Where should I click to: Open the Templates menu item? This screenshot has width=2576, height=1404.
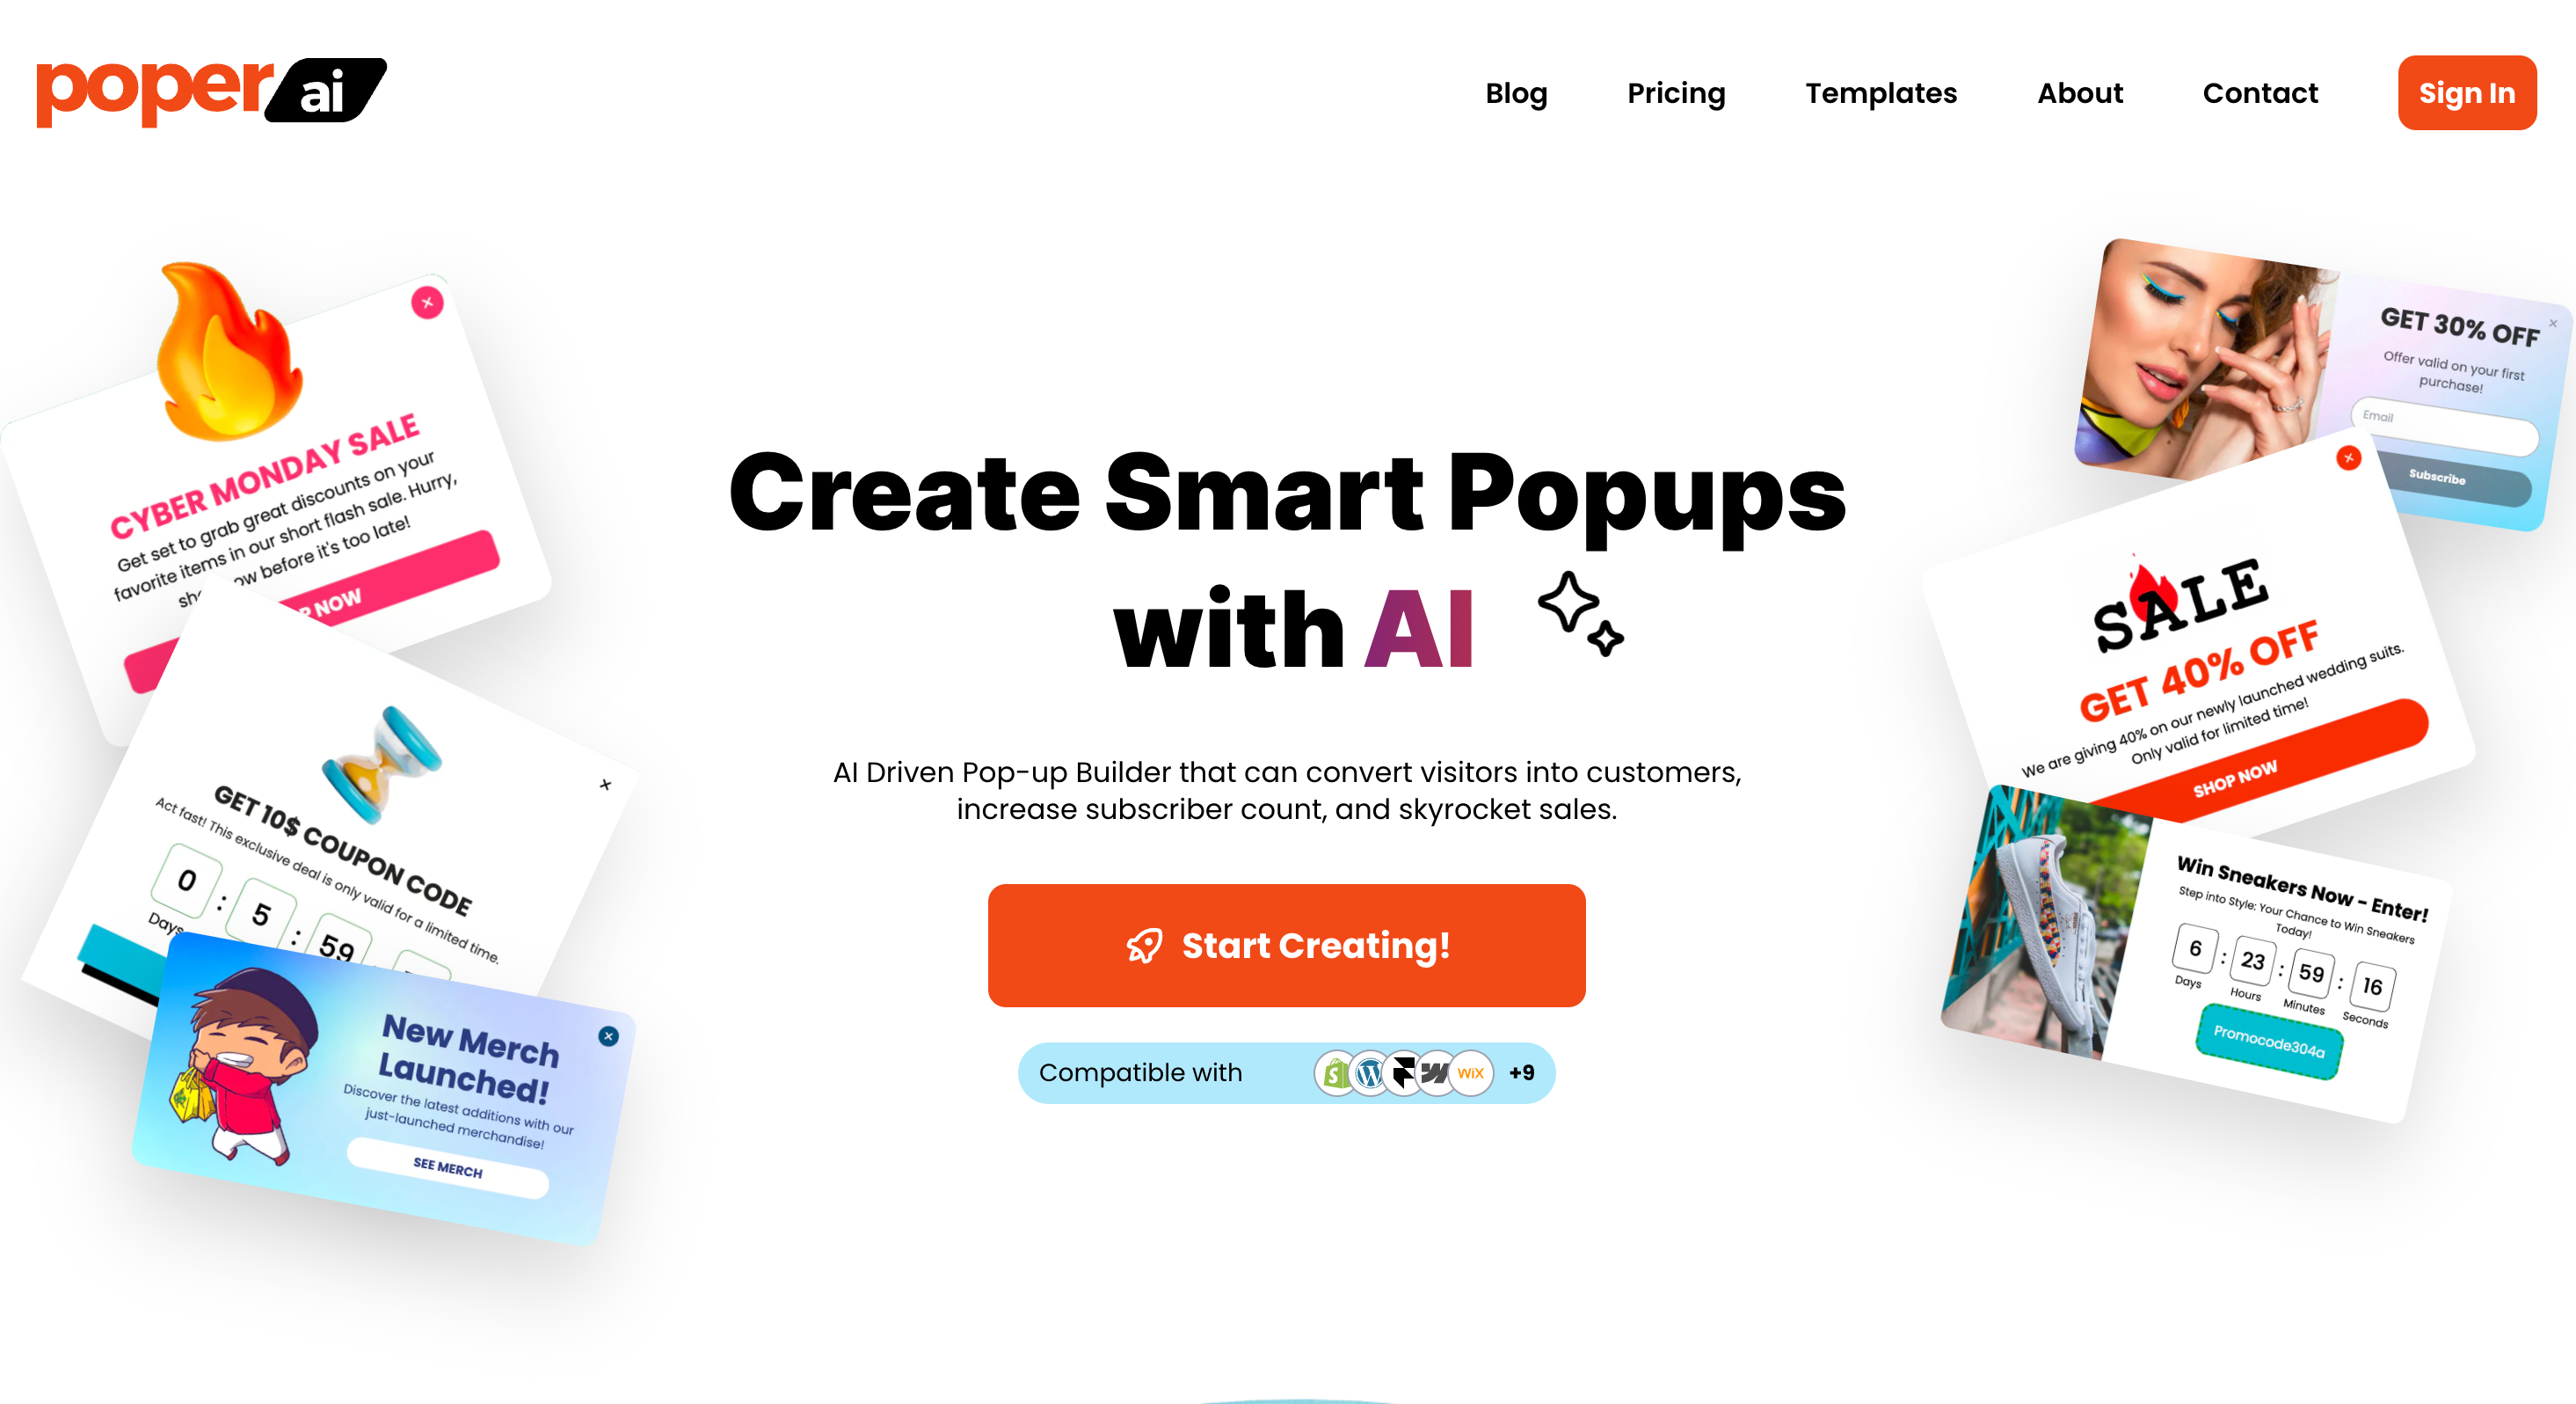[1881, 90]
